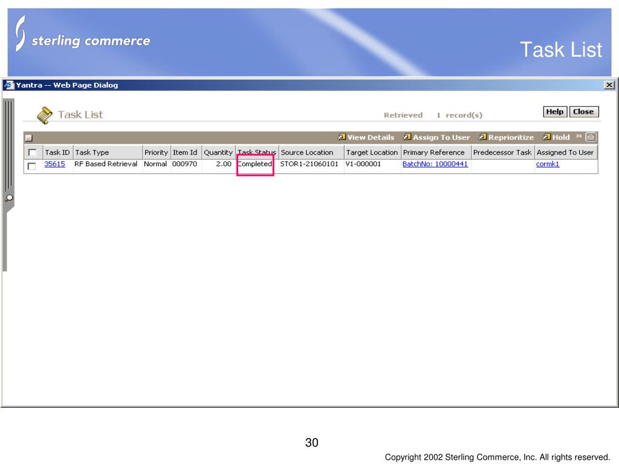Expand more actions double chevron
Image resolution: width=619 pixels, height=464 pixels.
click(x=578, y=136)
